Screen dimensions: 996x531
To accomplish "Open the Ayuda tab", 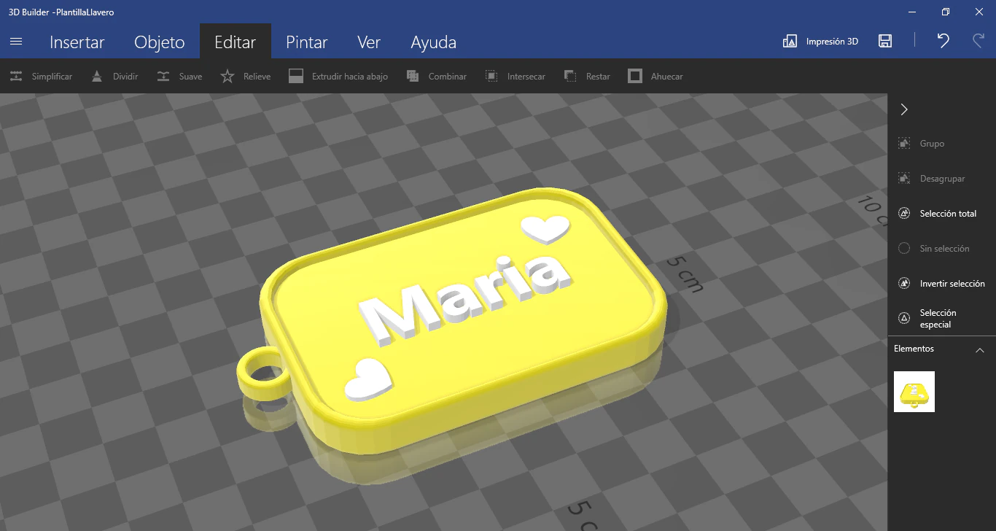I will pos(433,42).
